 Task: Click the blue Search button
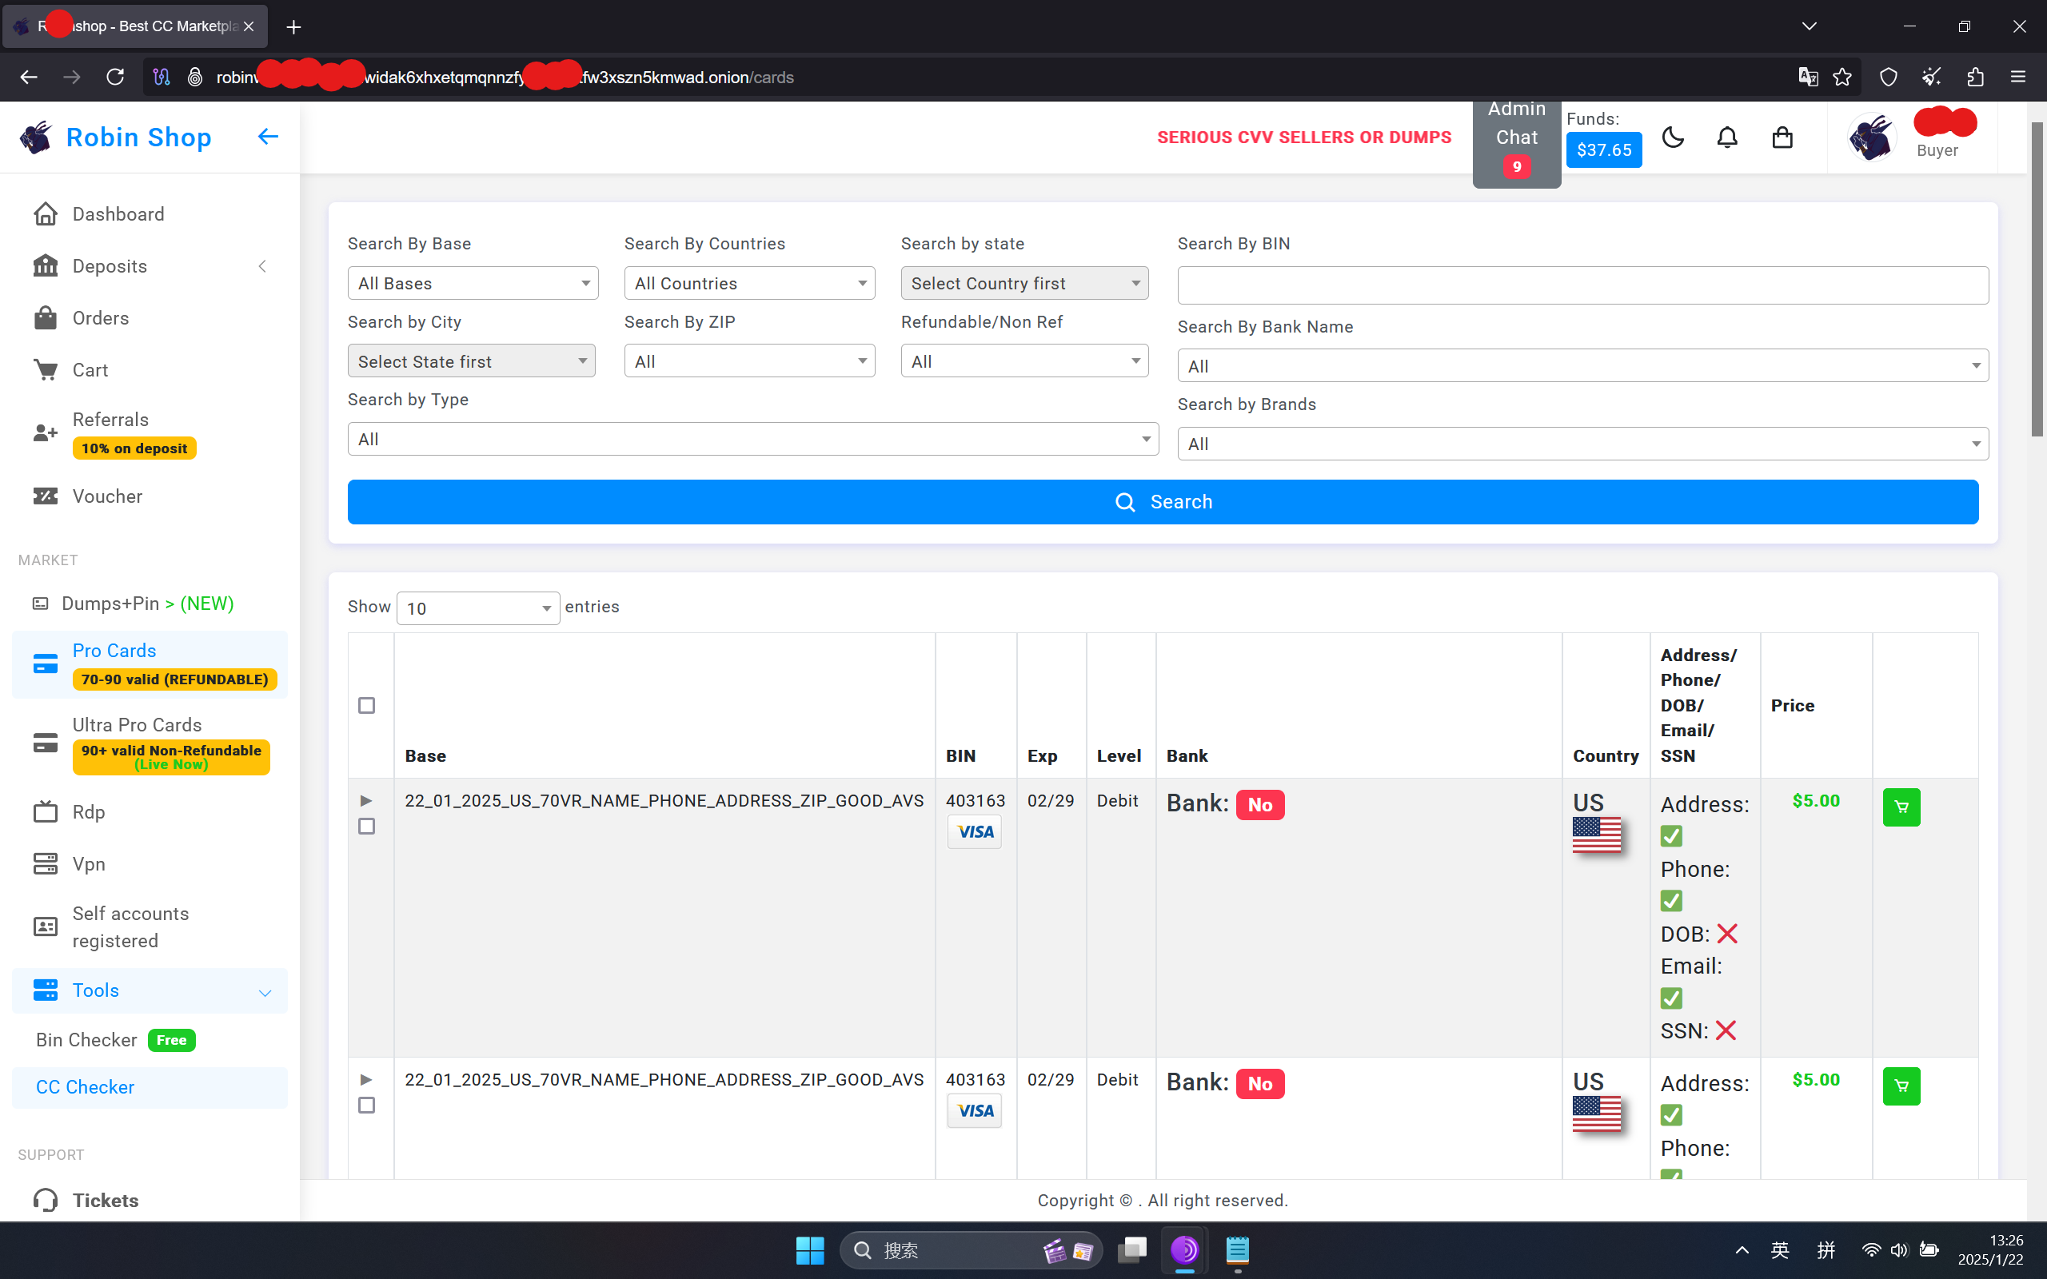(1162, 502)
